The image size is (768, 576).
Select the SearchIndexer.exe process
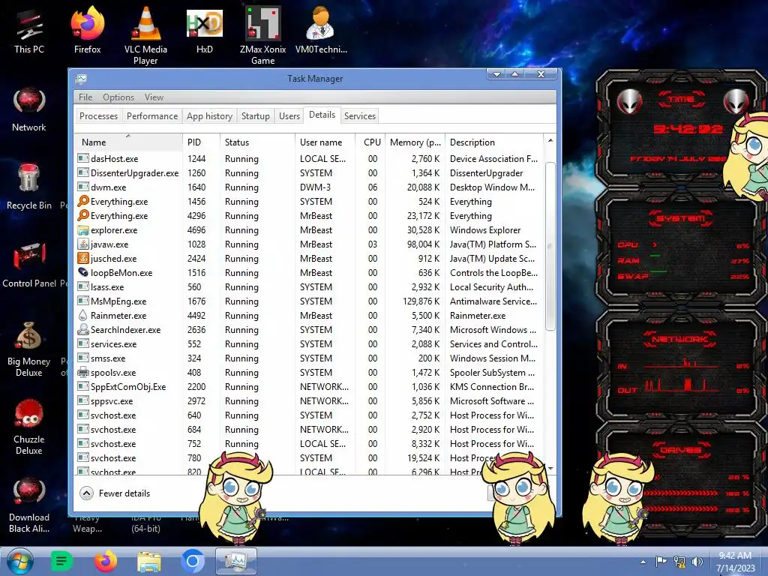(x=309, y=330)
